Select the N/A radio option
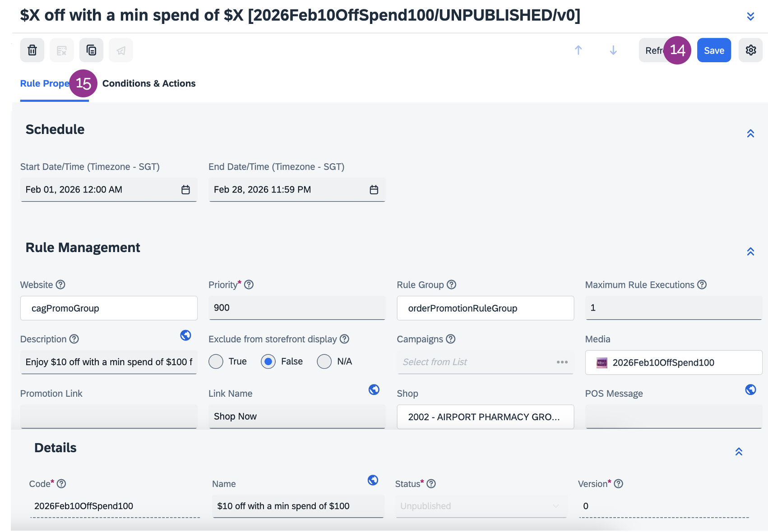The image size is (768, 532). (x=324, y=362)
